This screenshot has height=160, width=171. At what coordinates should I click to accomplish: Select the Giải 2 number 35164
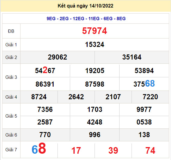coord(132,57)
